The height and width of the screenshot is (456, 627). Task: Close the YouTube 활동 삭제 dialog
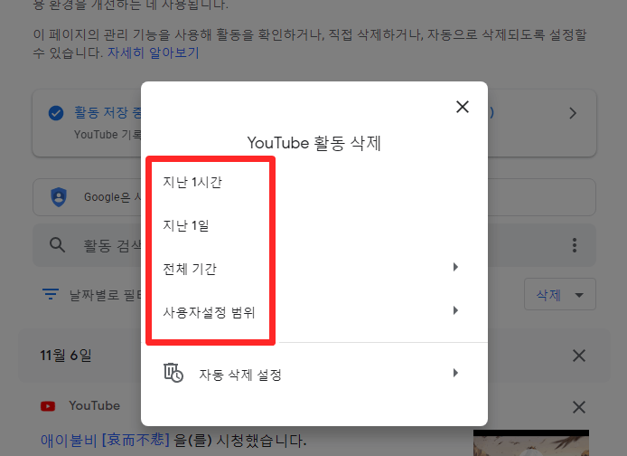463,107
